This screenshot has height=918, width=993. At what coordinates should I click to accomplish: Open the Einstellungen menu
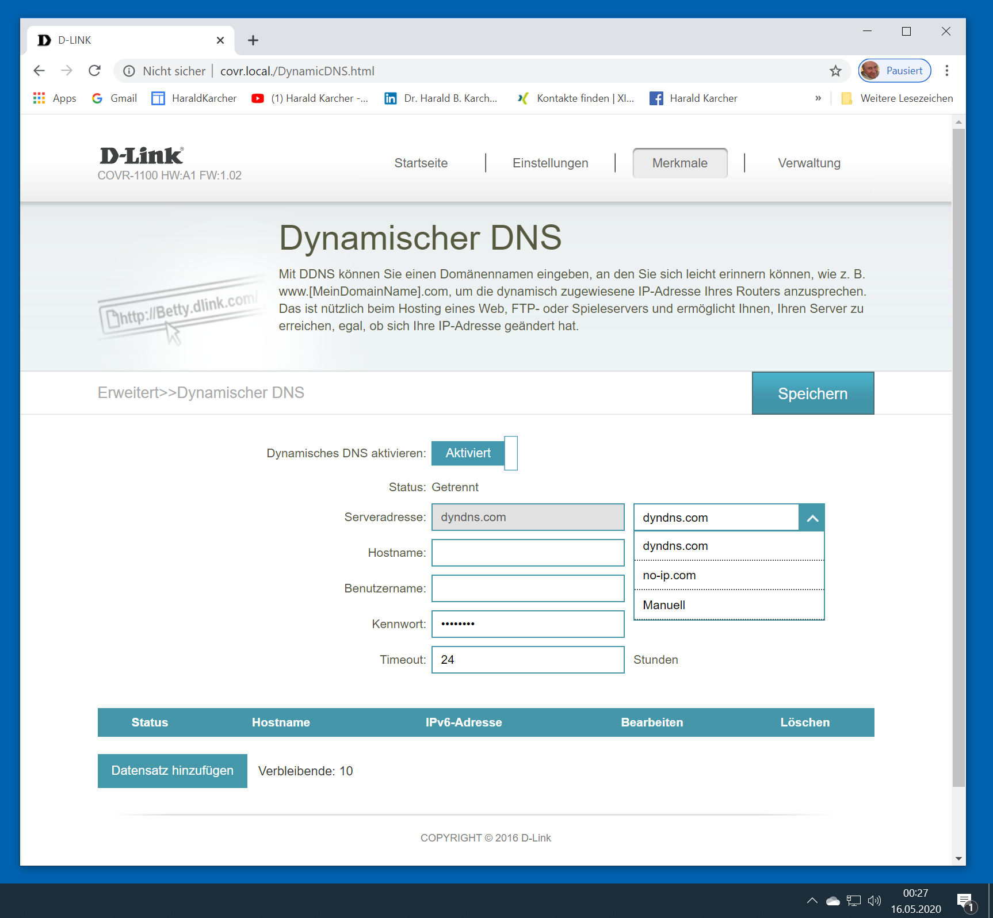point(550,163)
